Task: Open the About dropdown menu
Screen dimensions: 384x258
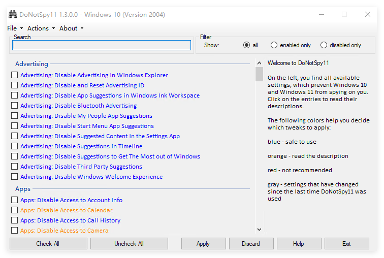Action: tap(72, 28)
